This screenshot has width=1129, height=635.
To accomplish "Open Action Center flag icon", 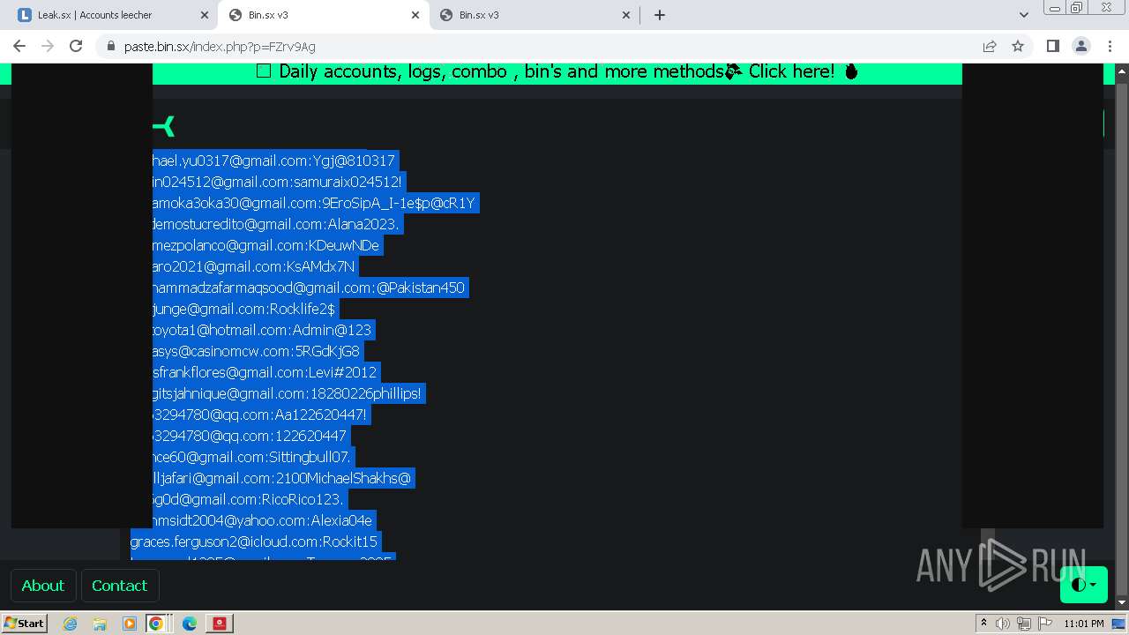I will point(1045,624).
